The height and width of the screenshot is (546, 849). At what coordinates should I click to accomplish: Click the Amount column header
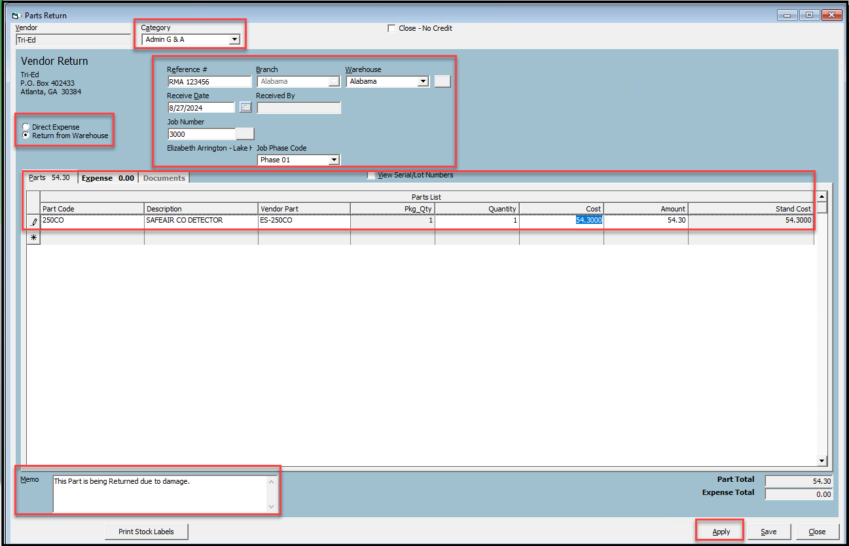(x=646, y=208)
